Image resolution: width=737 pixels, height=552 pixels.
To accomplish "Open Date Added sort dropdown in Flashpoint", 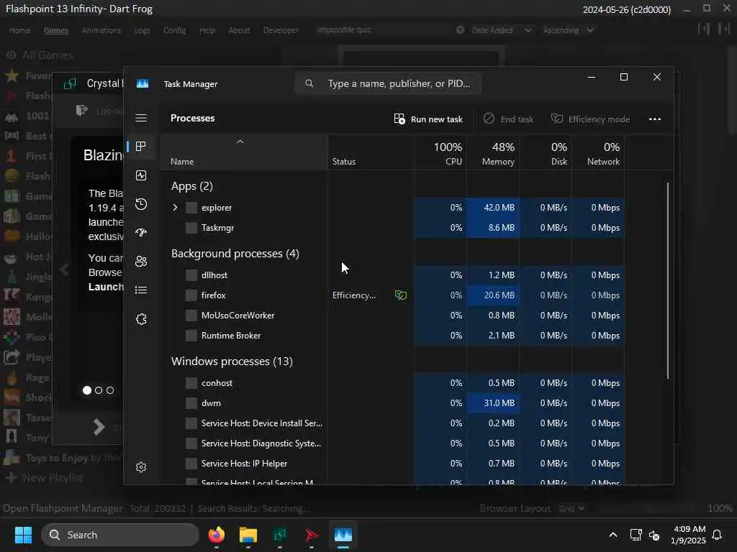I will click(501, 30).
